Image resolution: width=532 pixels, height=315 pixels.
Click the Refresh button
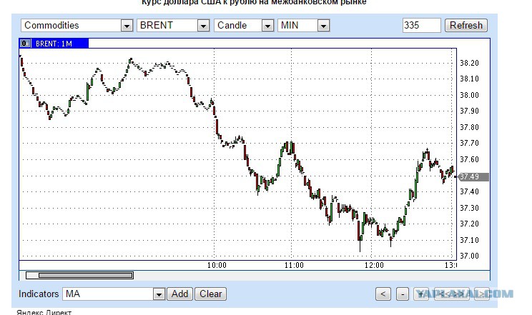pos(465,26)
